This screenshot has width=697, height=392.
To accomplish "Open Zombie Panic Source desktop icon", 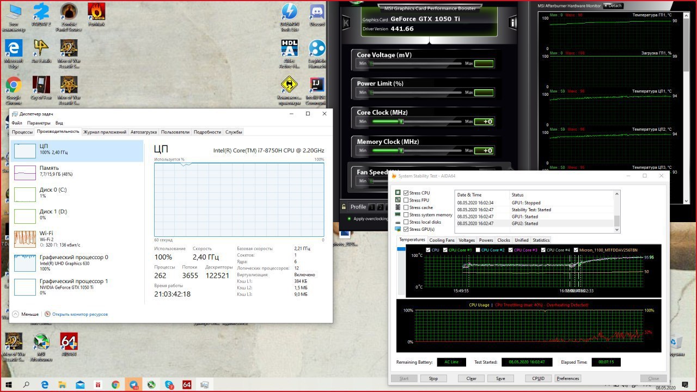I will 69,16.
